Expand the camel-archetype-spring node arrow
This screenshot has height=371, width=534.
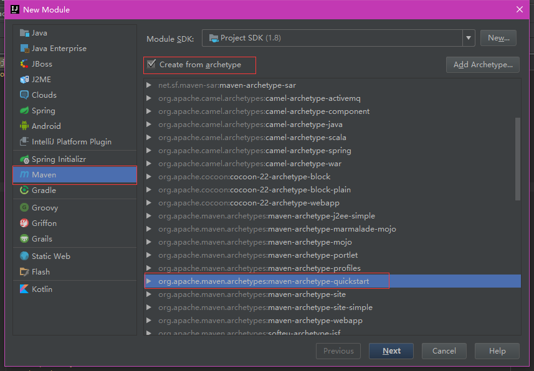click(149, 151)
